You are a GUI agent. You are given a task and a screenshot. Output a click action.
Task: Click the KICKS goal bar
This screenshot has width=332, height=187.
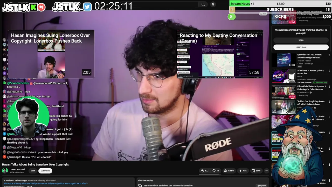pyautogui.click(x=280, y=17)
